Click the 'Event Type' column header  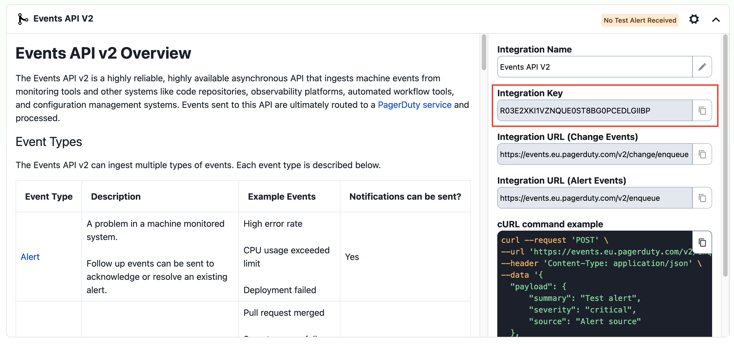49,197
